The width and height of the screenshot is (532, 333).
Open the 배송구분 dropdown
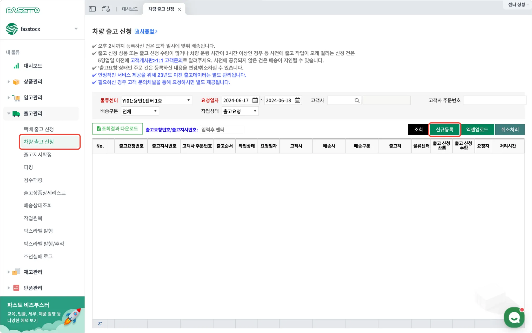(140, 111)
